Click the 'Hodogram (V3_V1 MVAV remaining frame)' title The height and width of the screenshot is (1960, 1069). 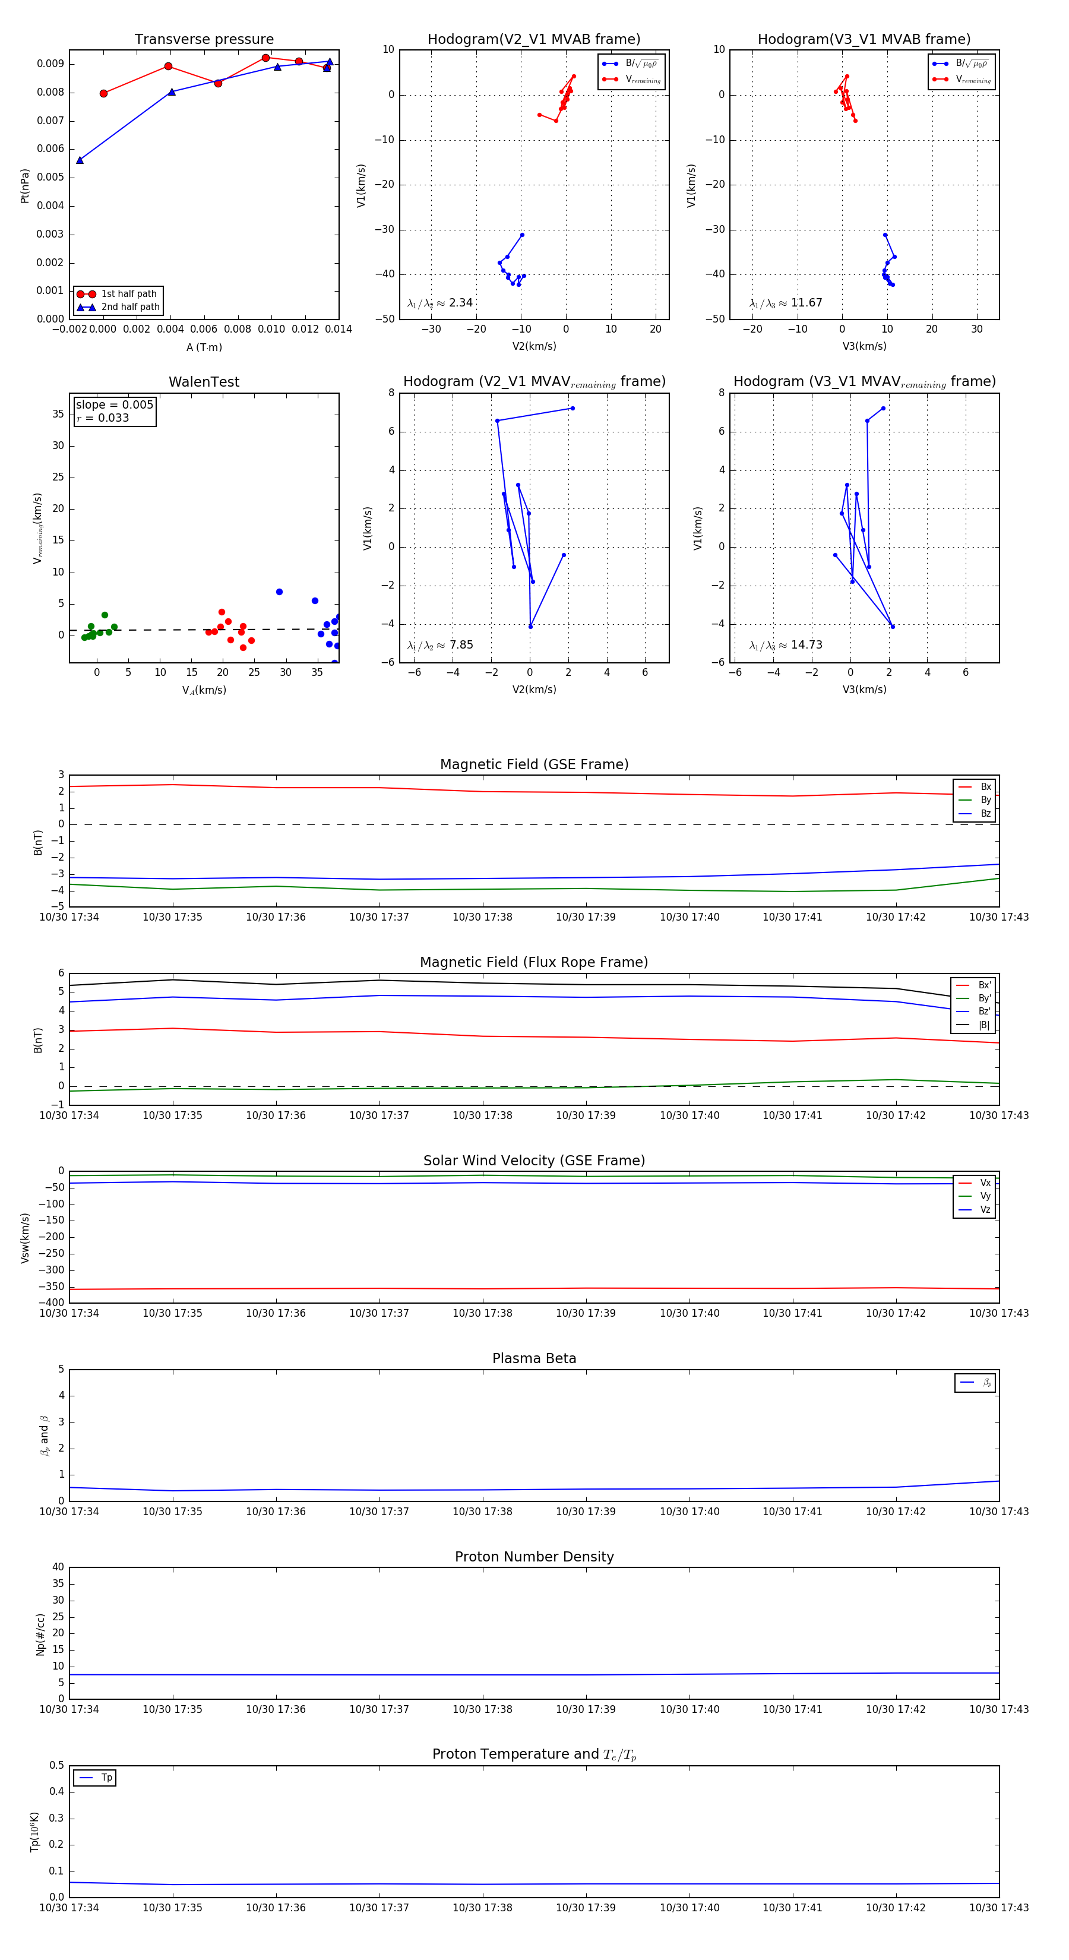[x=864, y=382]
